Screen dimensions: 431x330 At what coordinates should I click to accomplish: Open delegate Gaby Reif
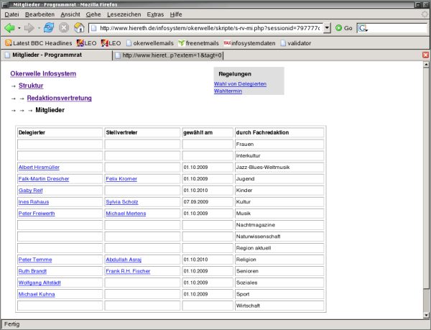[x=30, y=191]
